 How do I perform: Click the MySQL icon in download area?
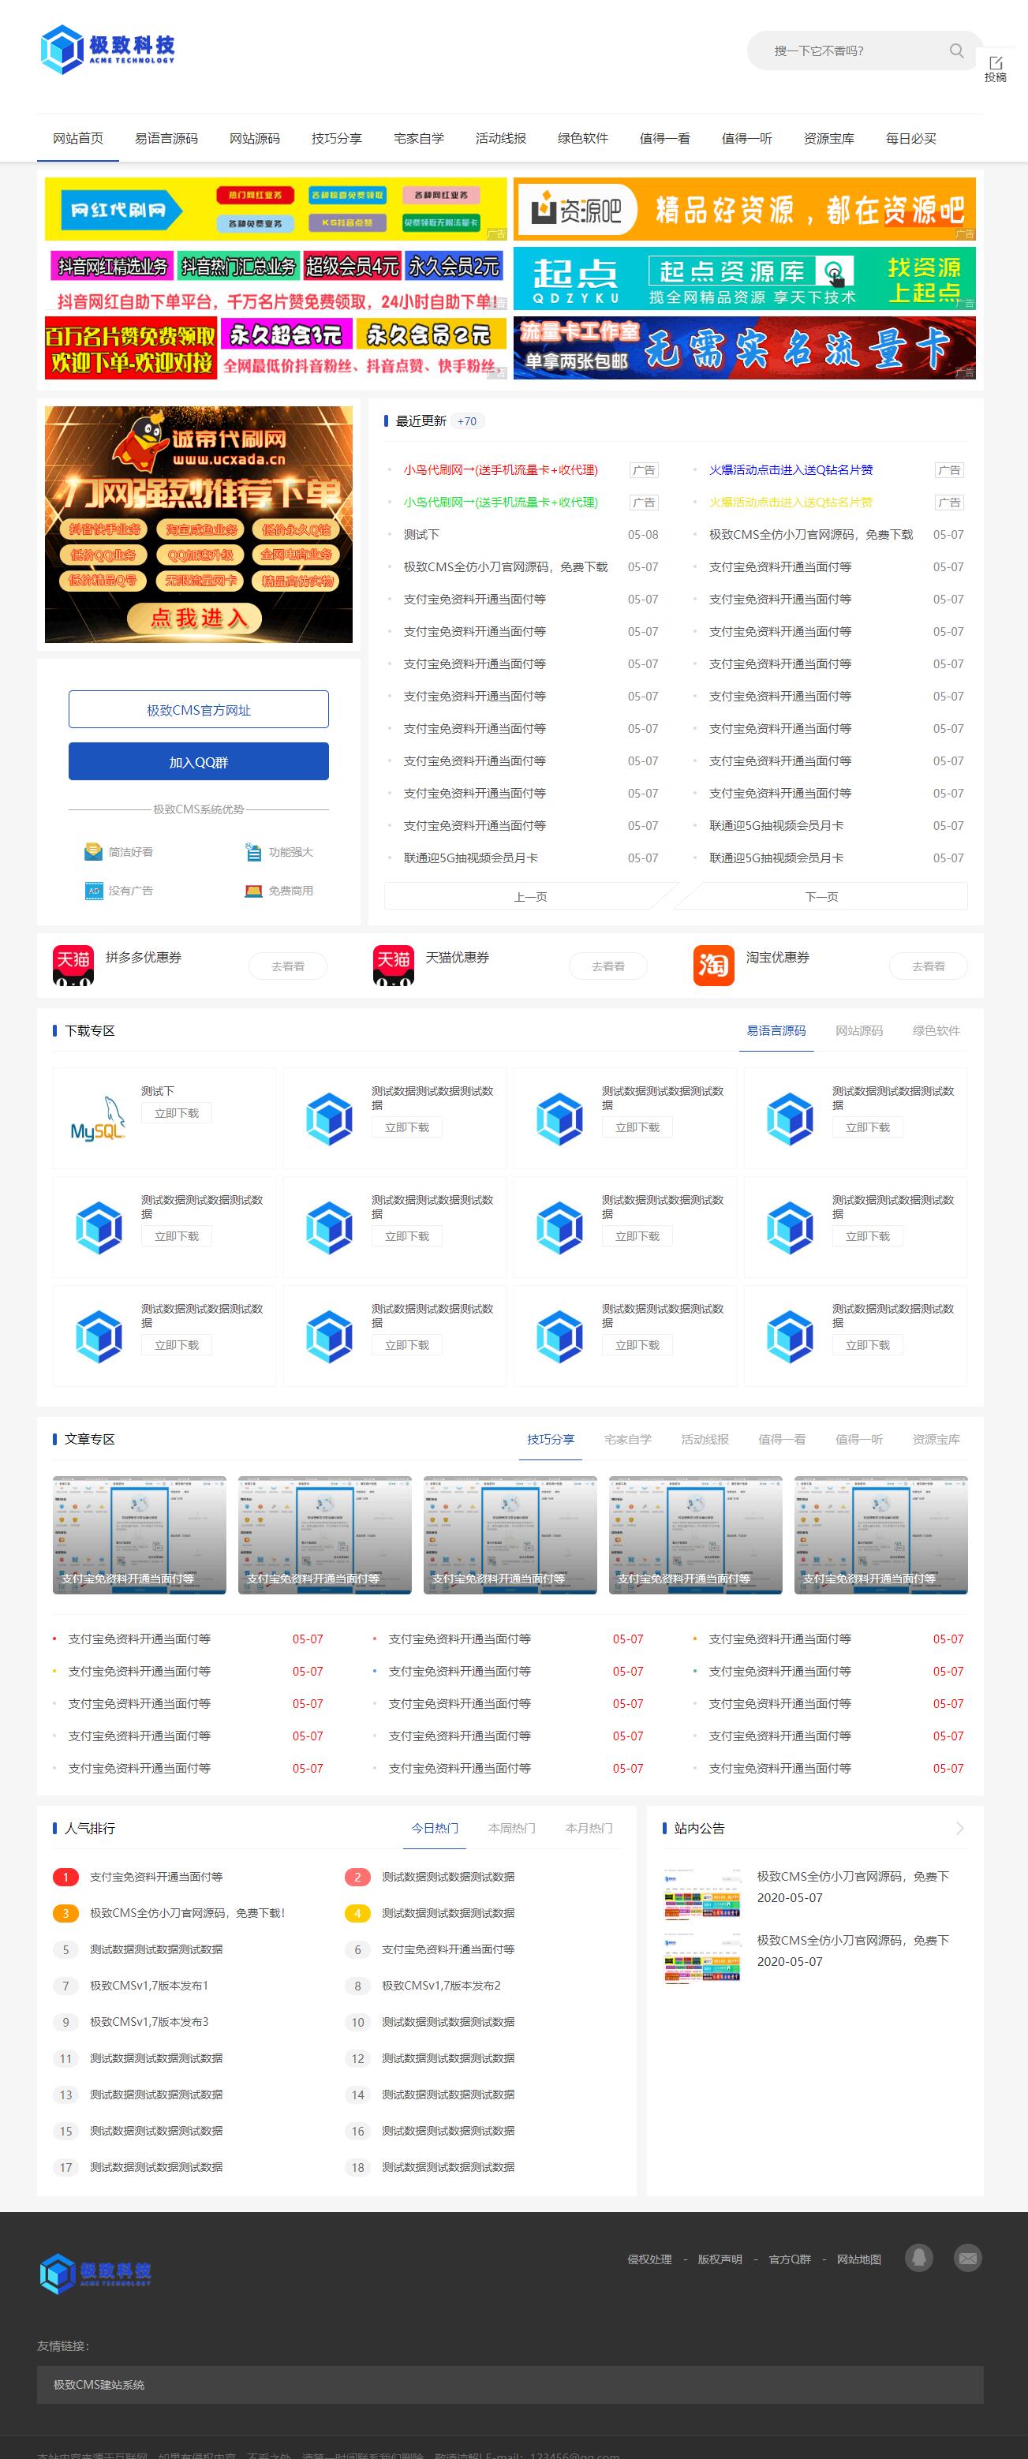click(97, 1118)
